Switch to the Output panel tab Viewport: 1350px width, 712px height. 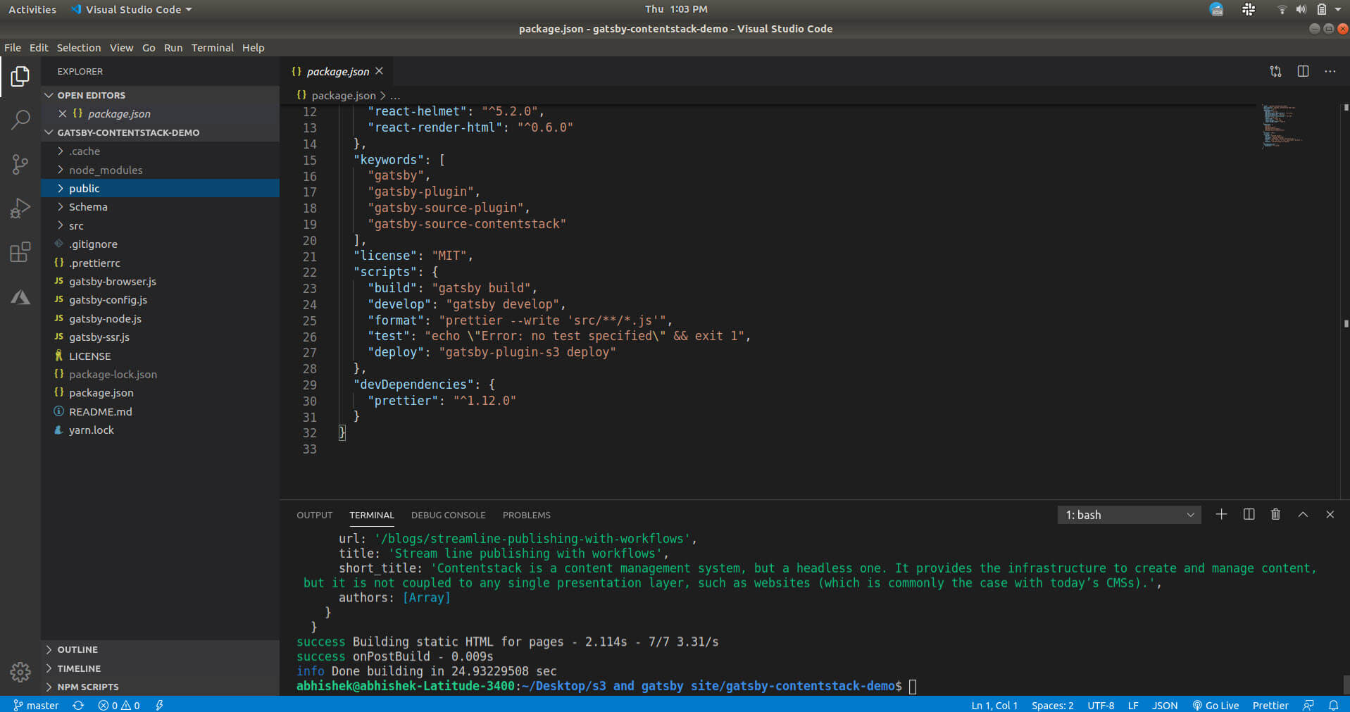coord(314,515)
